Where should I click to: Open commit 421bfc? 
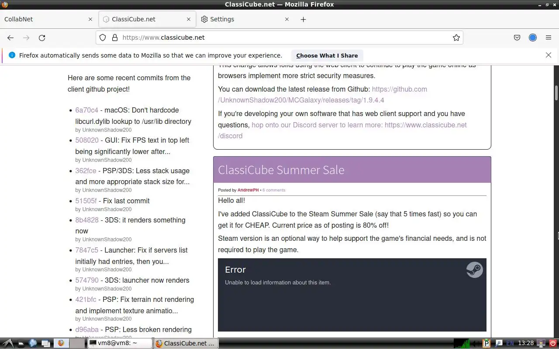click(86, 299)
